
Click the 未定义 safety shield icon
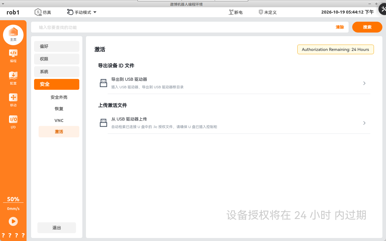click(261, 12)
